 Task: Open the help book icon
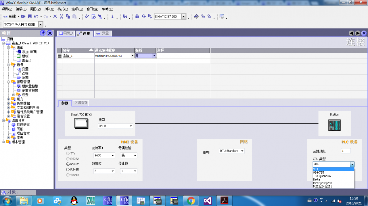pos(196,17)
